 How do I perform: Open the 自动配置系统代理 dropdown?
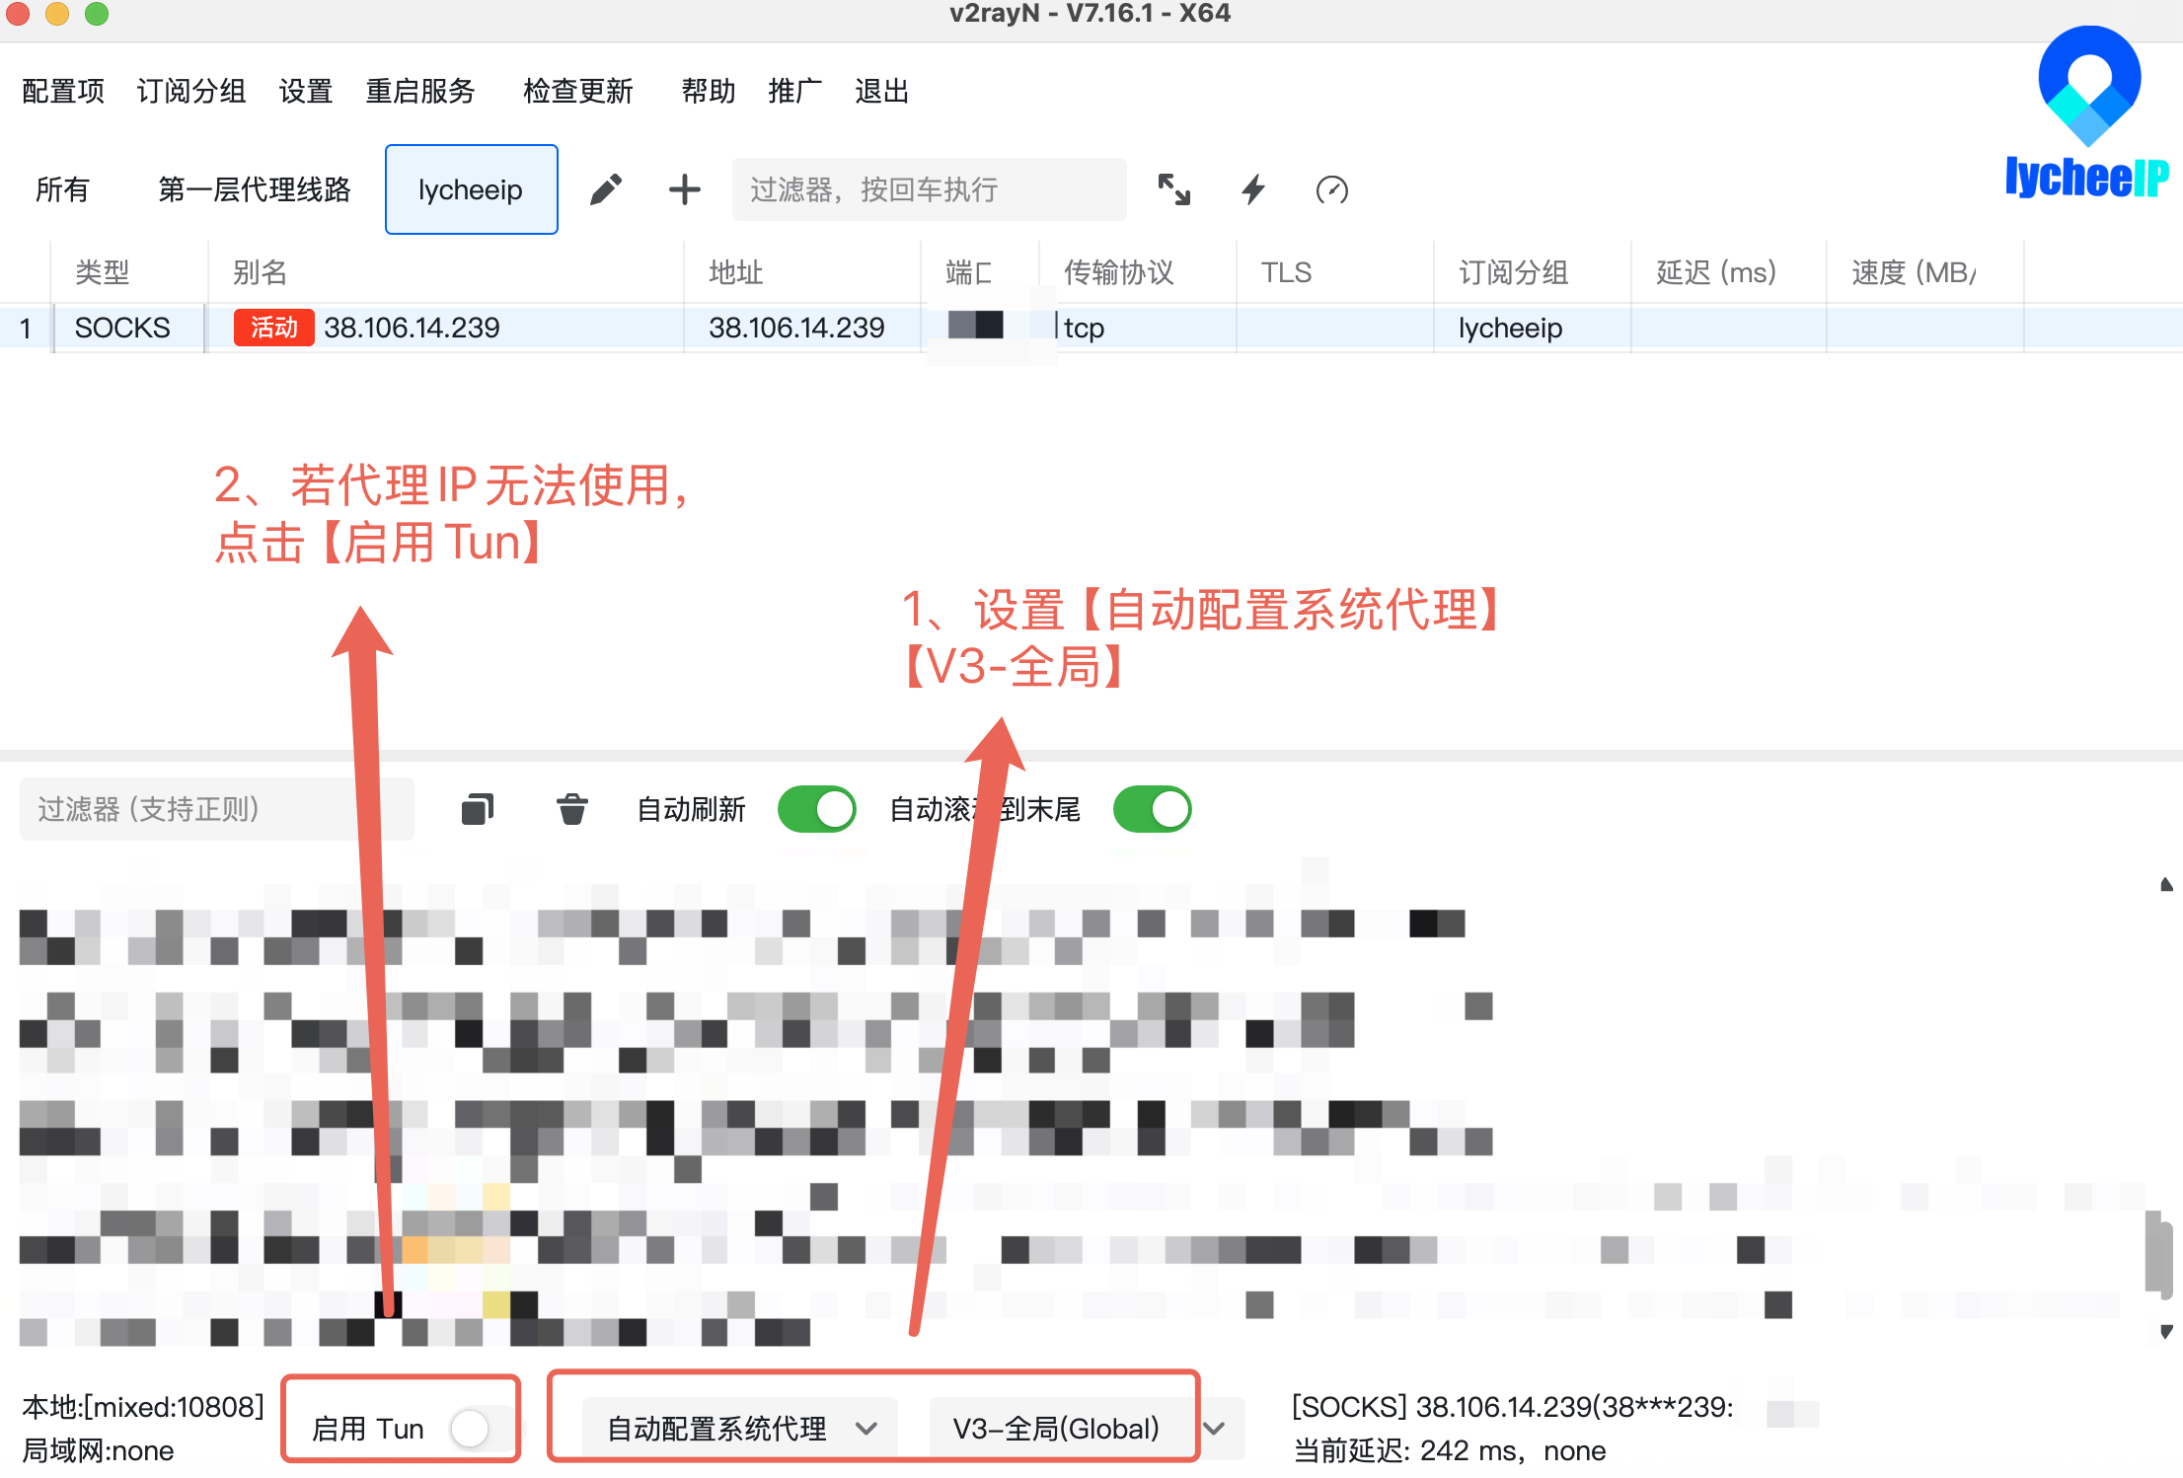(740, 1428)
